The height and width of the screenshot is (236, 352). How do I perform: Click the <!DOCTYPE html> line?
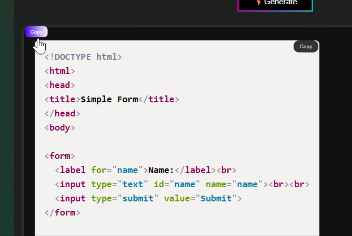(83, 57)
